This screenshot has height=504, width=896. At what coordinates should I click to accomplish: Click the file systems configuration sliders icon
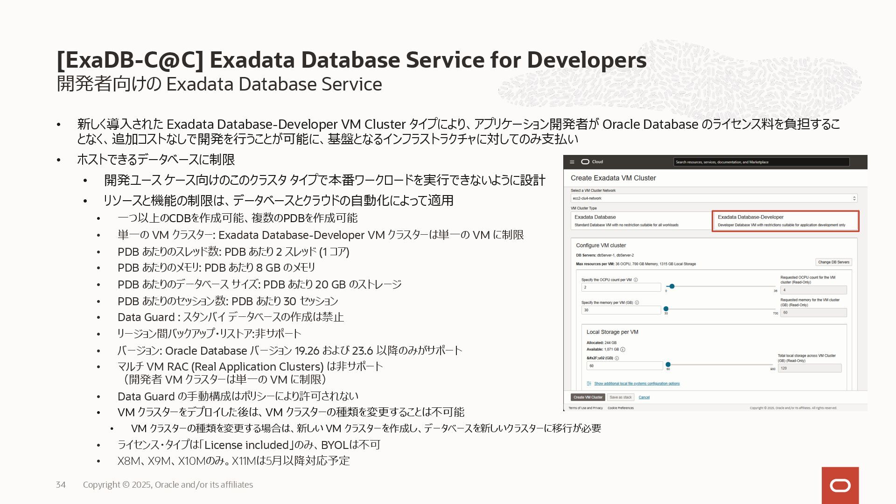[589, 384]
